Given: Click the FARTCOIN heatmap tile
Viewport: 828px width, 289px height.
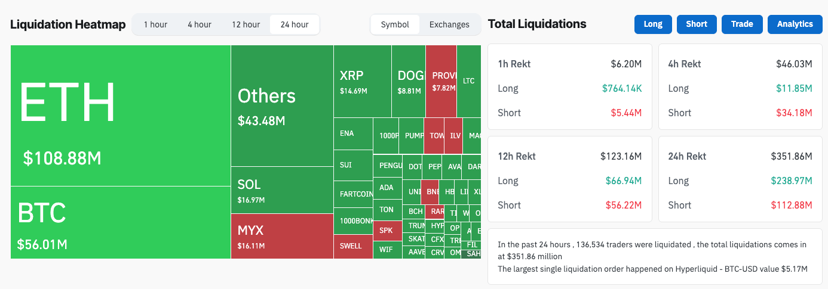Looking at the screenshot, I should pyautogui.click(x=352, y=194).
